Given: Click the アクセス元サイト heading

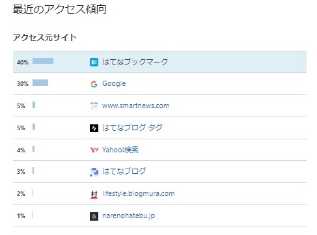Looking at the screenshot, I should pos(45,37).
